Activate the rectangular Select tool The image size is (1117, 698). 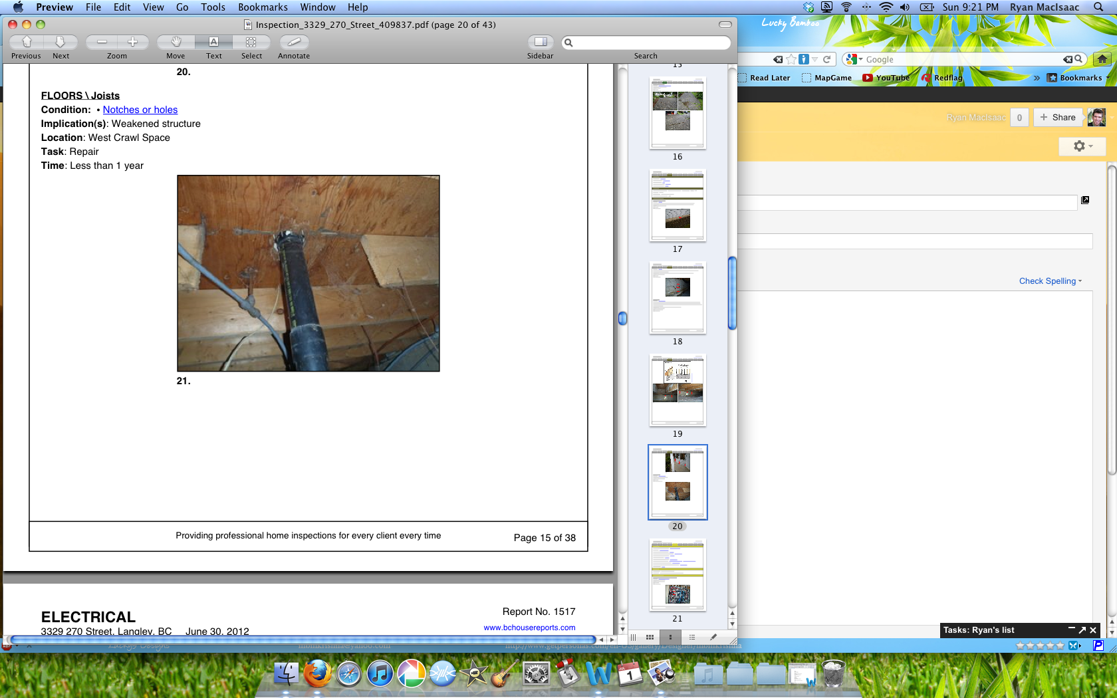(251, 42)
